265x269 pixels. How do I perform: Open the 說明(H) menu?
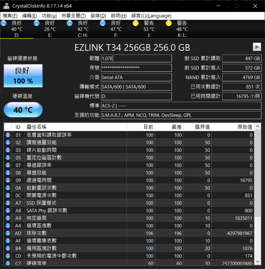click(119, 16)
